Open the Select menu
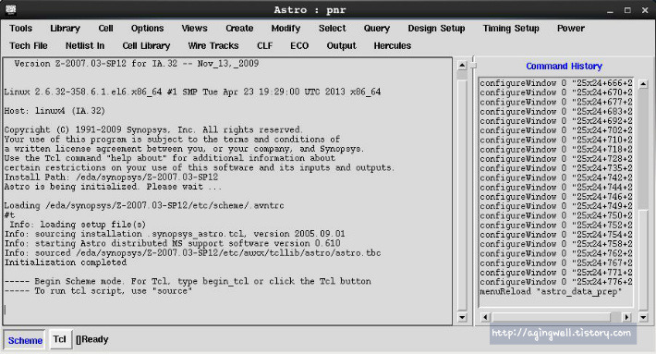Screen dimensions: 656x354 click(x=333, y=29)
